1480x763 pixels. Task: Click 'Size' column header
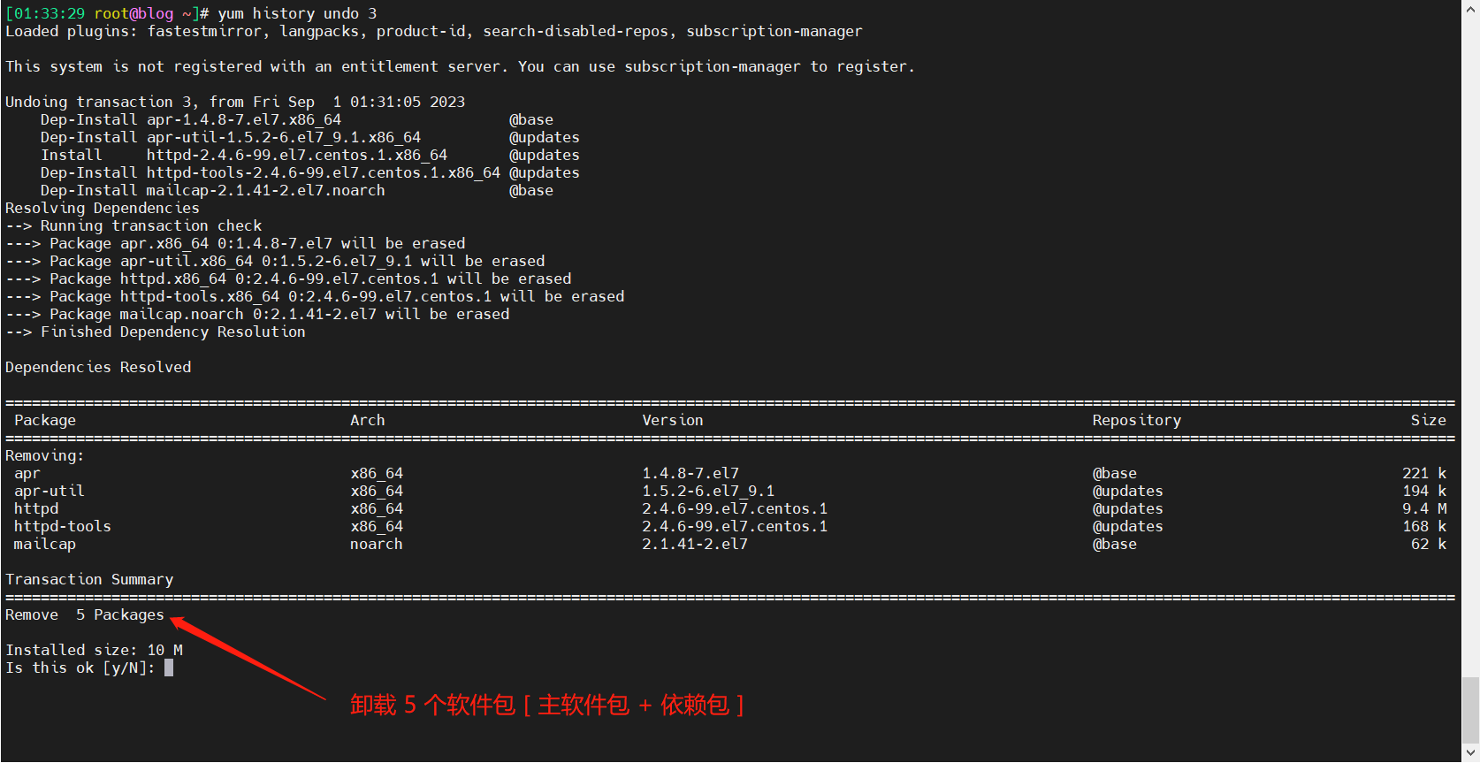tap(1429, 420)
